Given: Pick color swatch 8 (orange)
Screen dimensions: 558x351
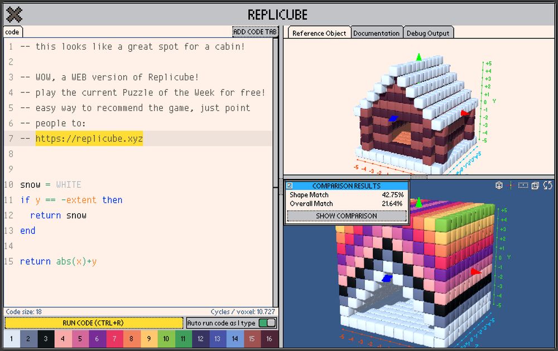Looking at the screenshot, I should point(131,339).
